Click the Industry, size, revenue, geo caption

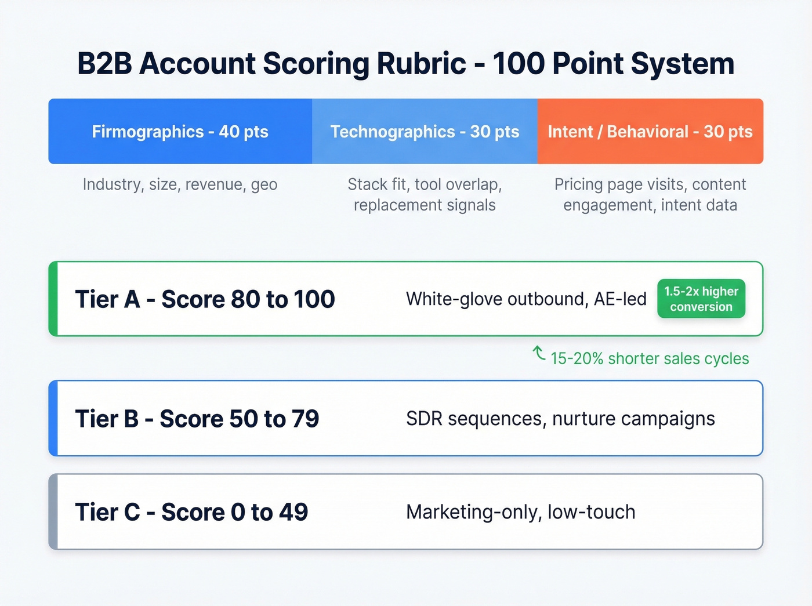pos(180,184)
